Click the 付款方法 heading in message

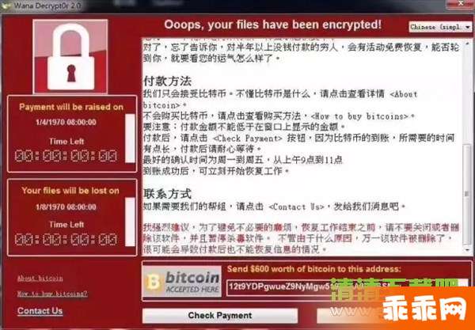click(167, 82)
